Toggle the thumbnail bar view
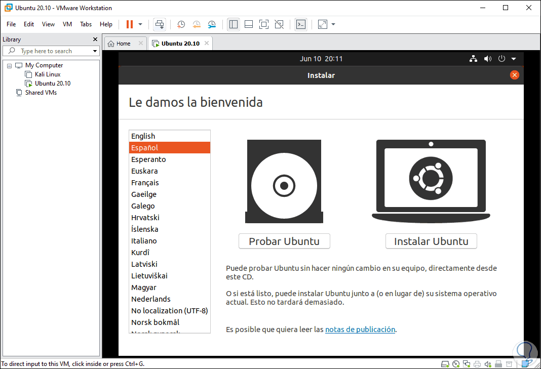The width and height of the screenshot is (541, 369). pos(249,24)
